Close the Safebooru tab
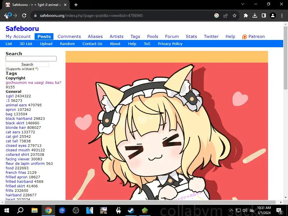The image size is (288, 216). tap(65, 5)
